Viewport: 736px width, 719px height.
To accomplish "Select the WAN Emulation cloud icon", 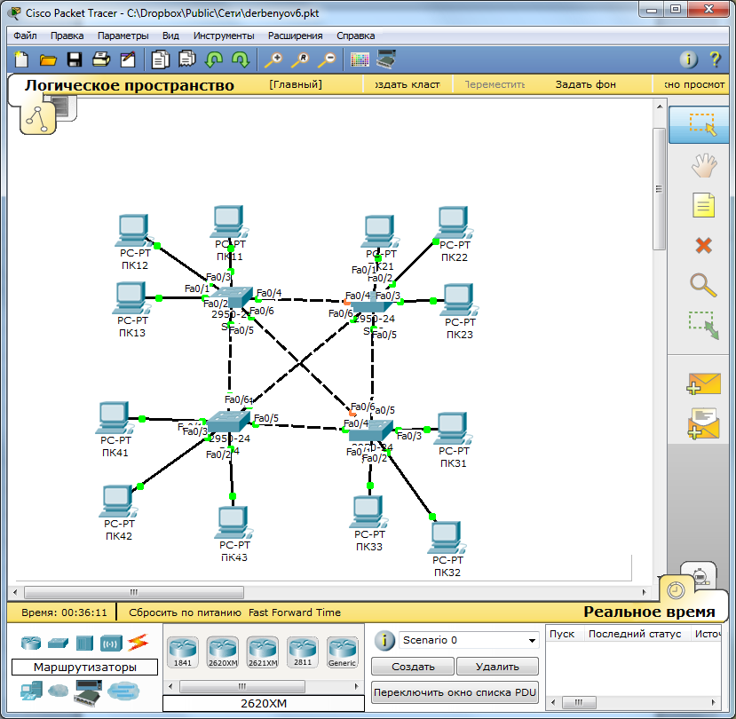I will click(58, 691).
